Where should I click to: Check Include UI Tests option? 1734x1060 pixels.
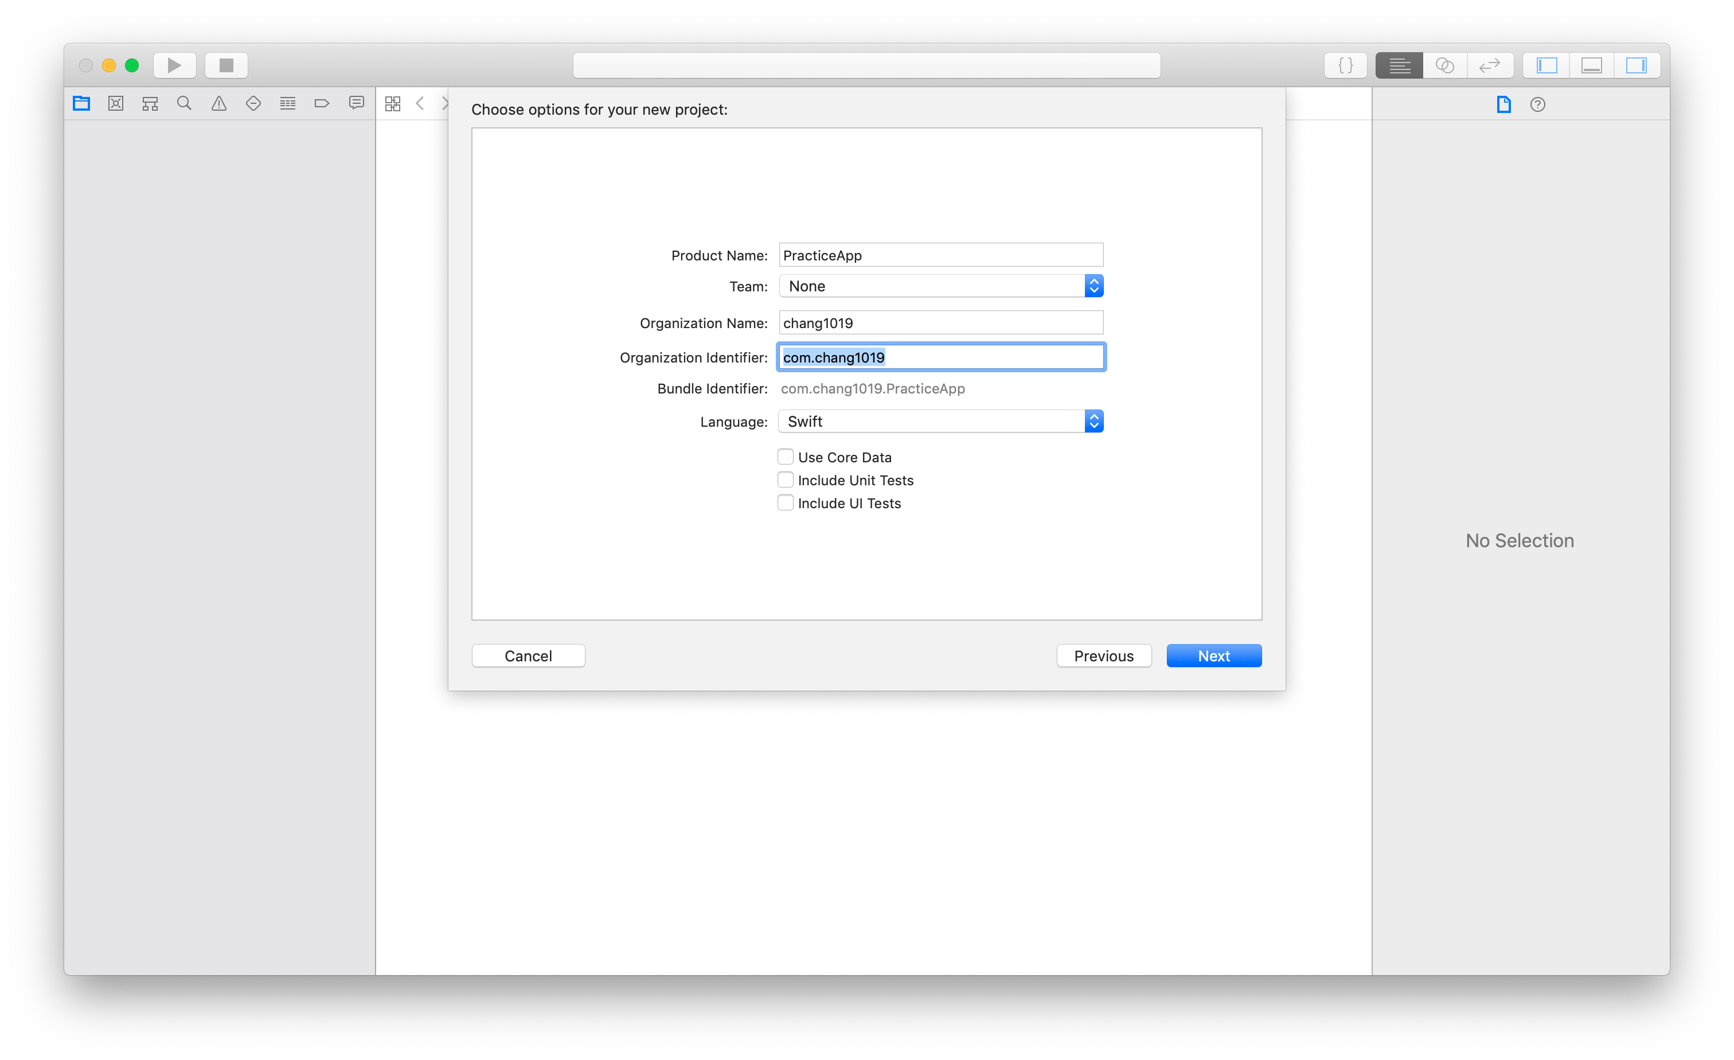[786, 502]
